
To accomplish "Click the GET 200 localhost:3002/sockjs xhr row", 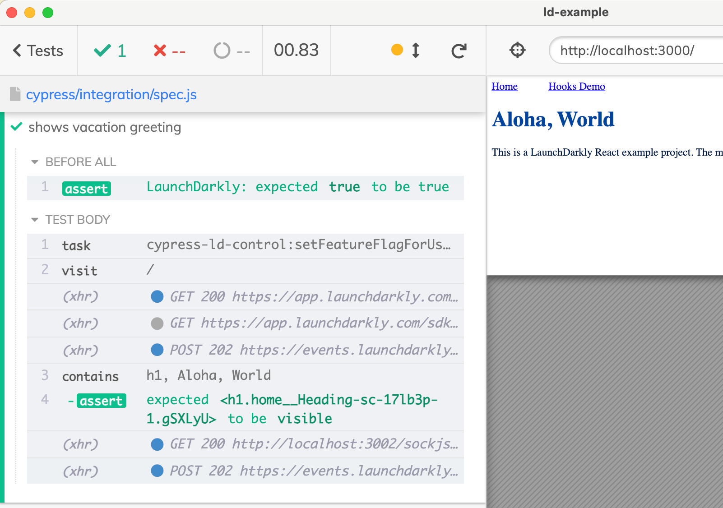I will point(246,444).
